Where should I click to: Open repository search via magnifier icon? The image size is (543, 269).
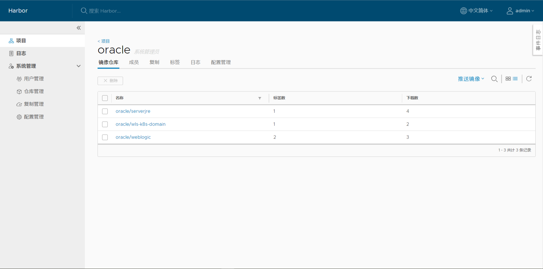[494, 79]
